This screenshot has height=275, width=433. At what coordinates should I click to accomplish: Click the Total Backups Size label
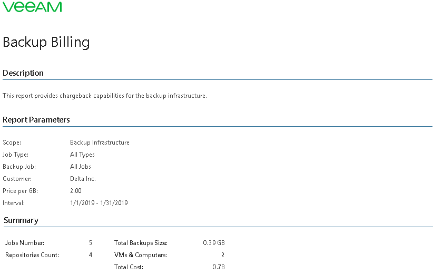coord(141,243)
